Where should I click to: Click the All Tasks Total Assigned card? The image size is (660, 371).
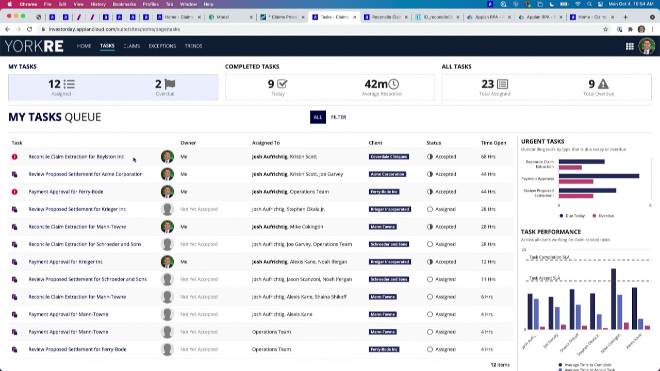(x=494, y=87)
